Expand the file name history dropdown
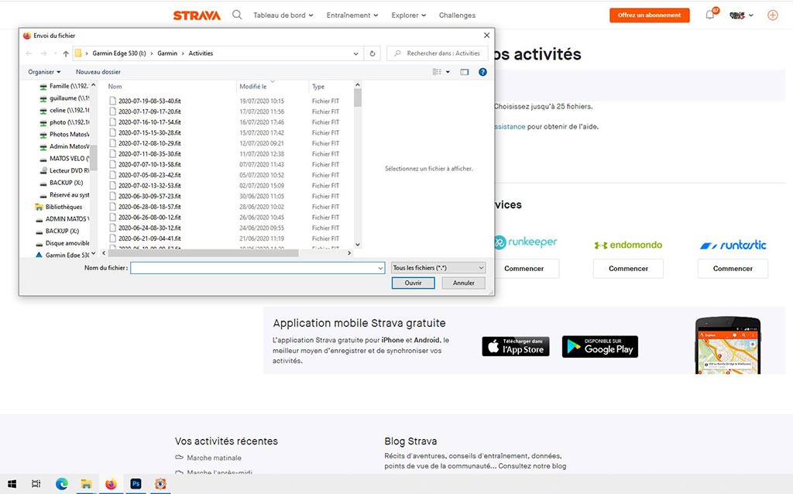Image resolution: width=793 pixels, height=494 pixels. [380, 268]
